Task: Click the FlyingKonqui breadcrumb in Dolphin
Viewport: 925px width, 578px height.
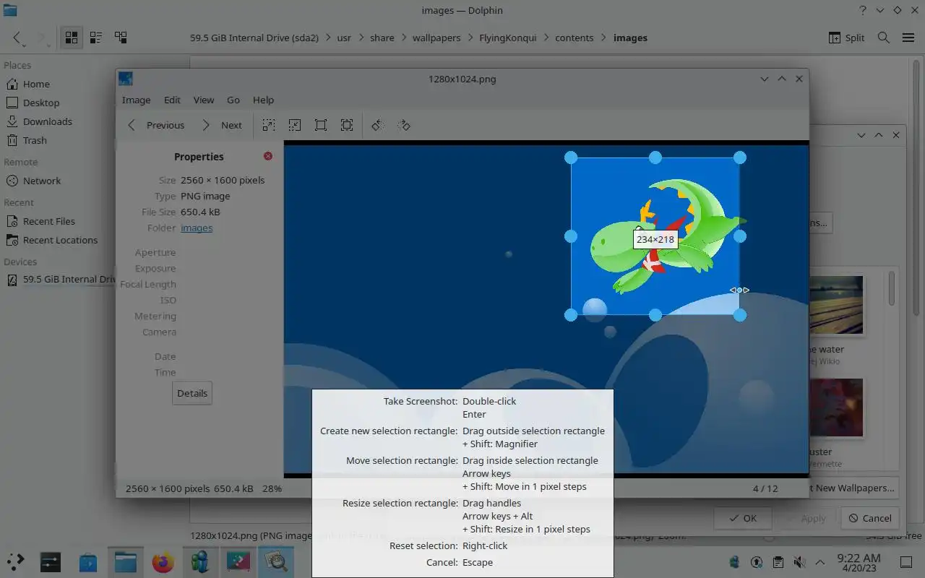Action: [x=508, y=38]
